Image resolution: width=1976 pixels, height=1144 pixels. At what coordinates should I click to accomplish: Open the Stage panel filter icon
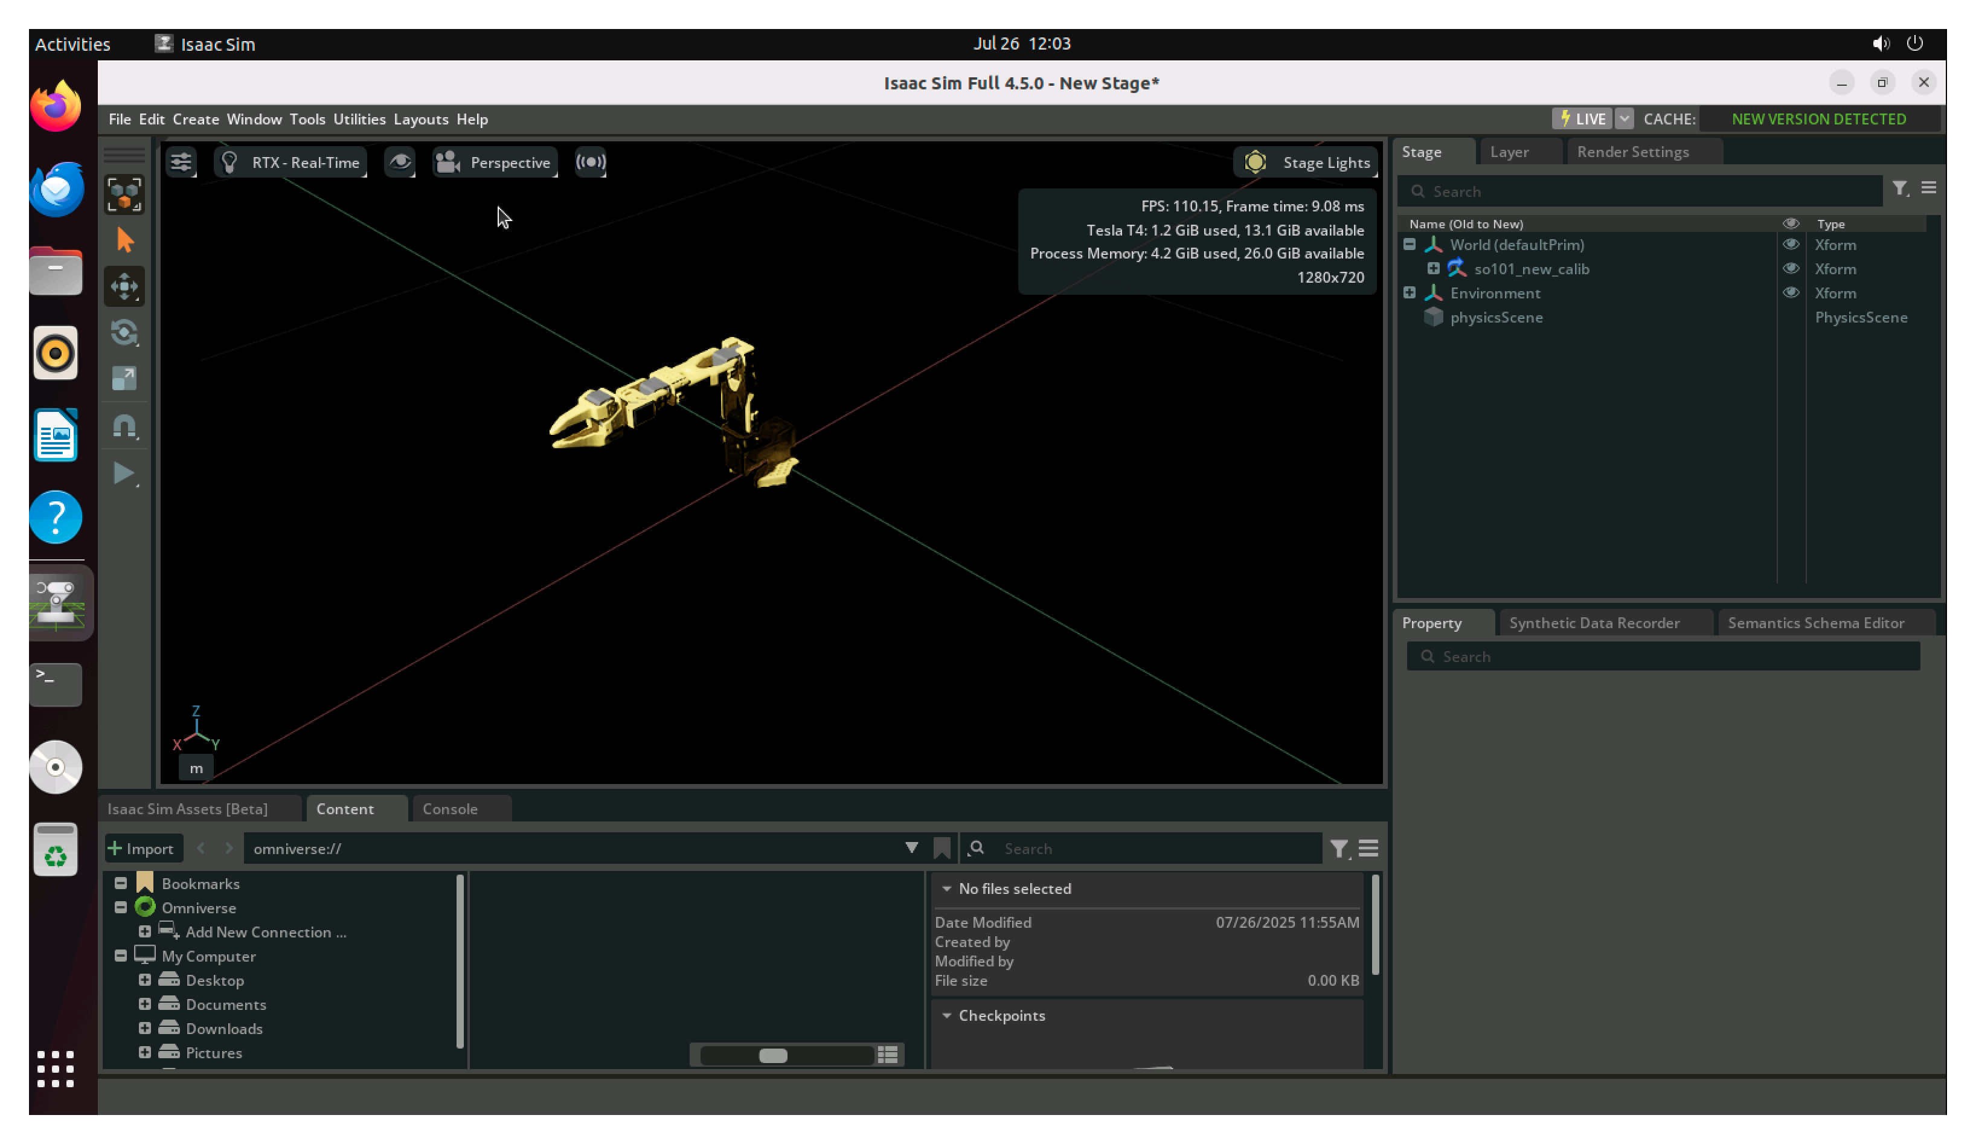pos(1899,188)
